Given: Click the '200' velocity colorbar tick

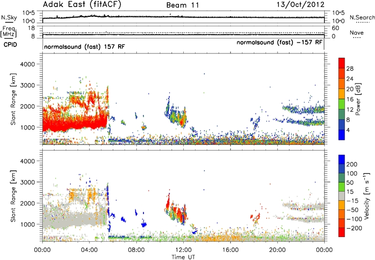Looking at the screenshot, I should pyautogui.click(x=352, y=164).
